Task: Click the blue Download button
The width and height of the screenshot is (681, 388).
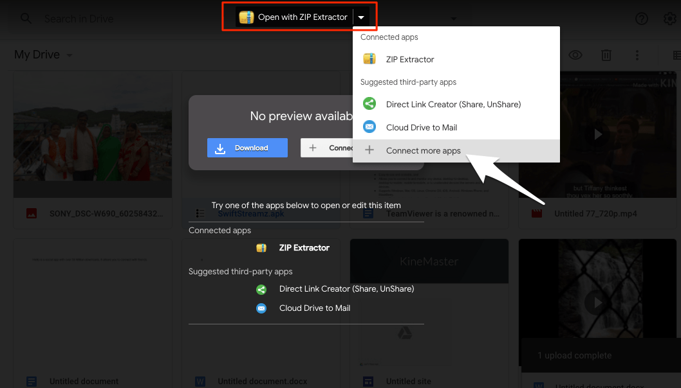Action: (247, 148)
